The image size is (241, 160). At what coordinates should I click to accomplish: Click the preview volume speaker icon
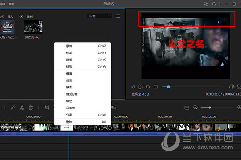[232, 87]
